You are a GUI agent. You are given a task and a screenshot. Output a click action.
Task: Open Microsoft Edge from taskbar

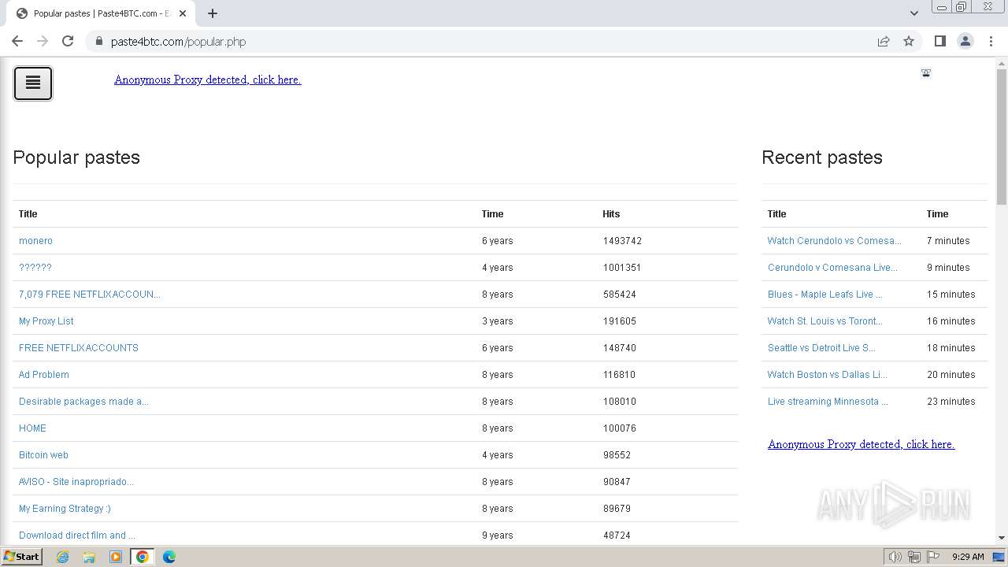[169, 557]
